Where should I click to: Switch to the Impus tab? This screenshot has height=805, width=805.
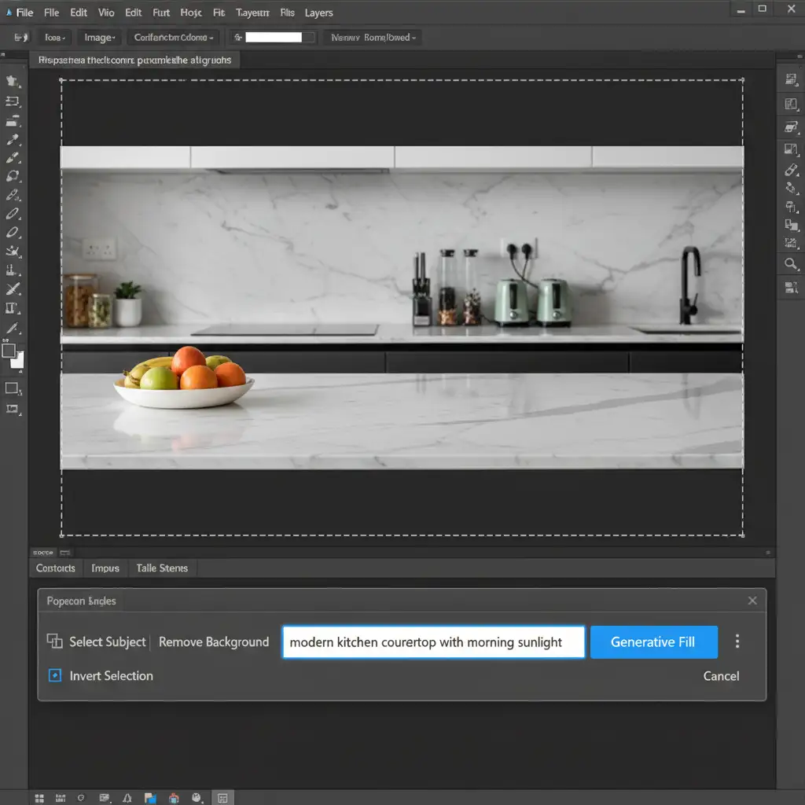pyautogui.click(x=105, y=568)
